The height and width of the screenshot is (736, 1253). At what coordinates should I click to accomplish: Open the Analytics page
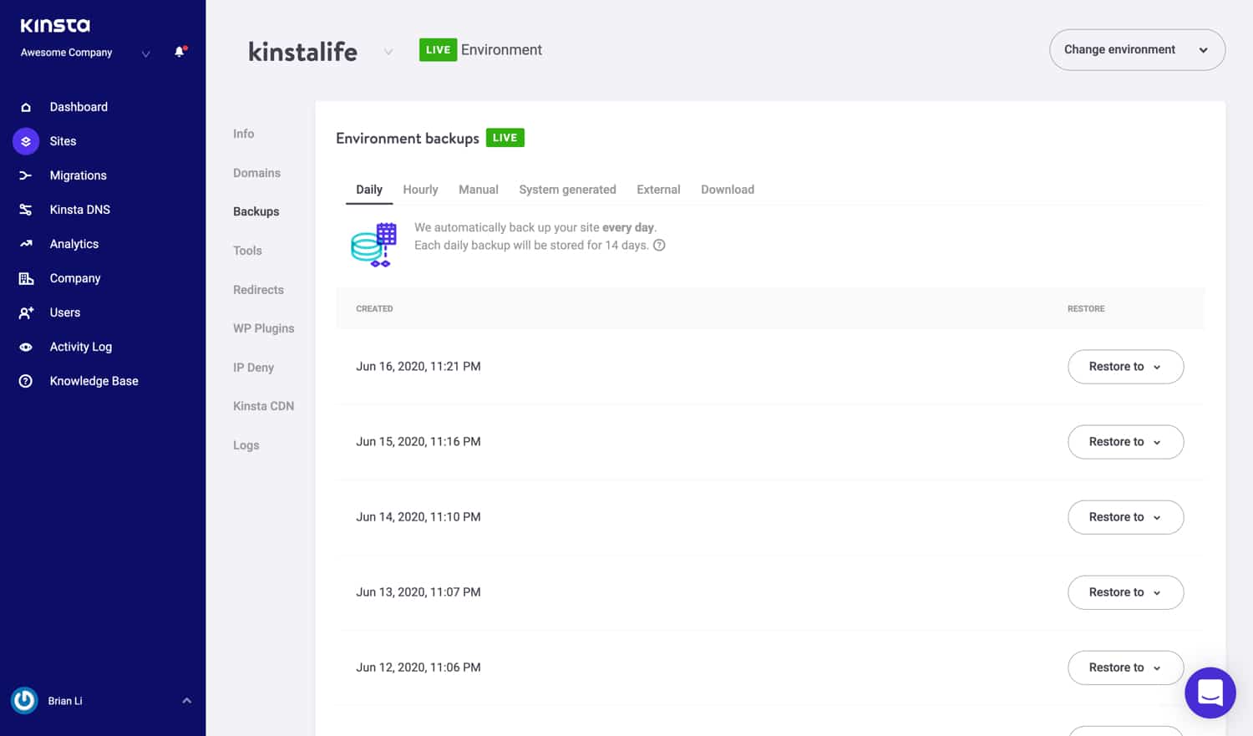coord(74,243)
